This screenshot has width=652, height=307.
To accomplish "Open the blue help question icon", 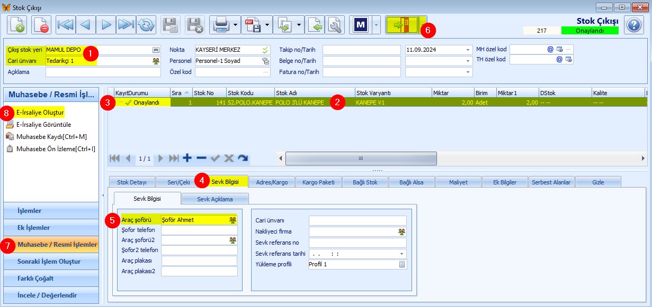I will pos(634,25).
